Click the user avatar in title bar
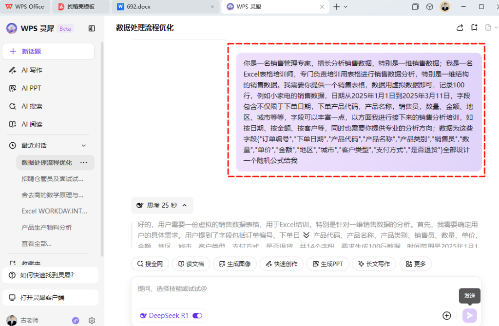Viewport: 499px width, 326px height. [x=445, y=7]
